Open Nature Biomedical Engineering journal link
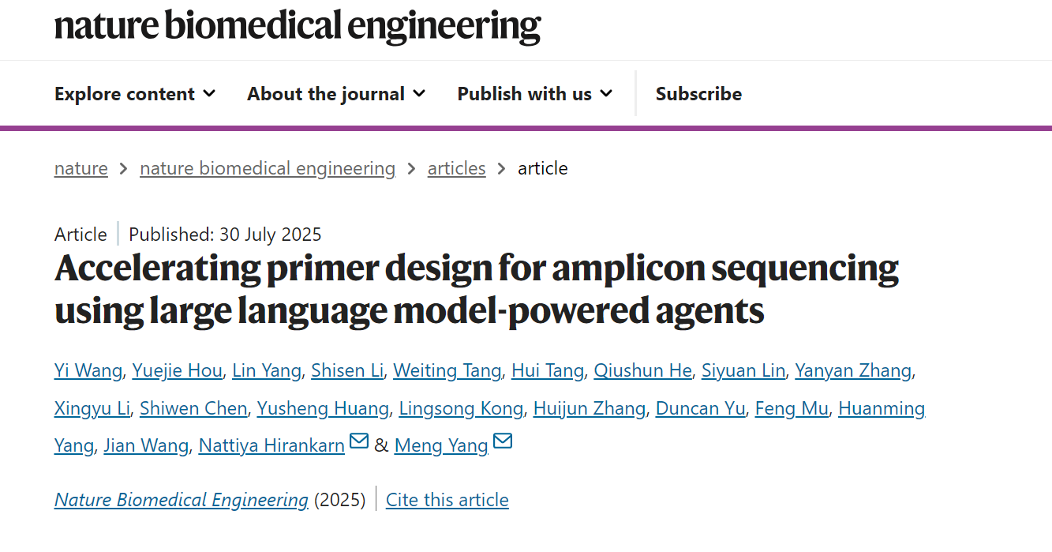The image size is (1052, 552). (x=182, y=500)
